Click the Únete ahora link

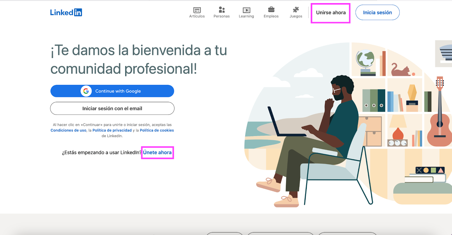pyautogui.click(x=157, y=152)
